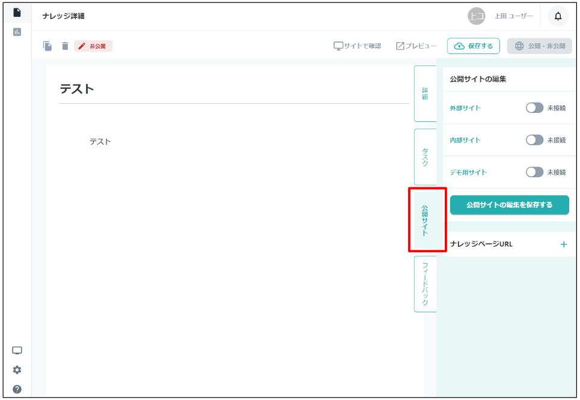Click the テスト title field
The width and height of the screenshot is (580, 400).
tap(234, 89)
